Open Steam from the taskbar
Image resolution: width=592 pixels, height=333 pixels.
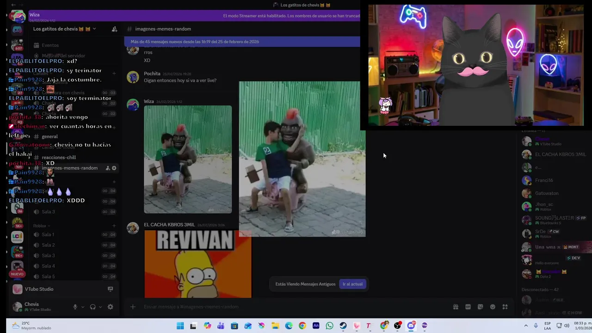point(343,326)
